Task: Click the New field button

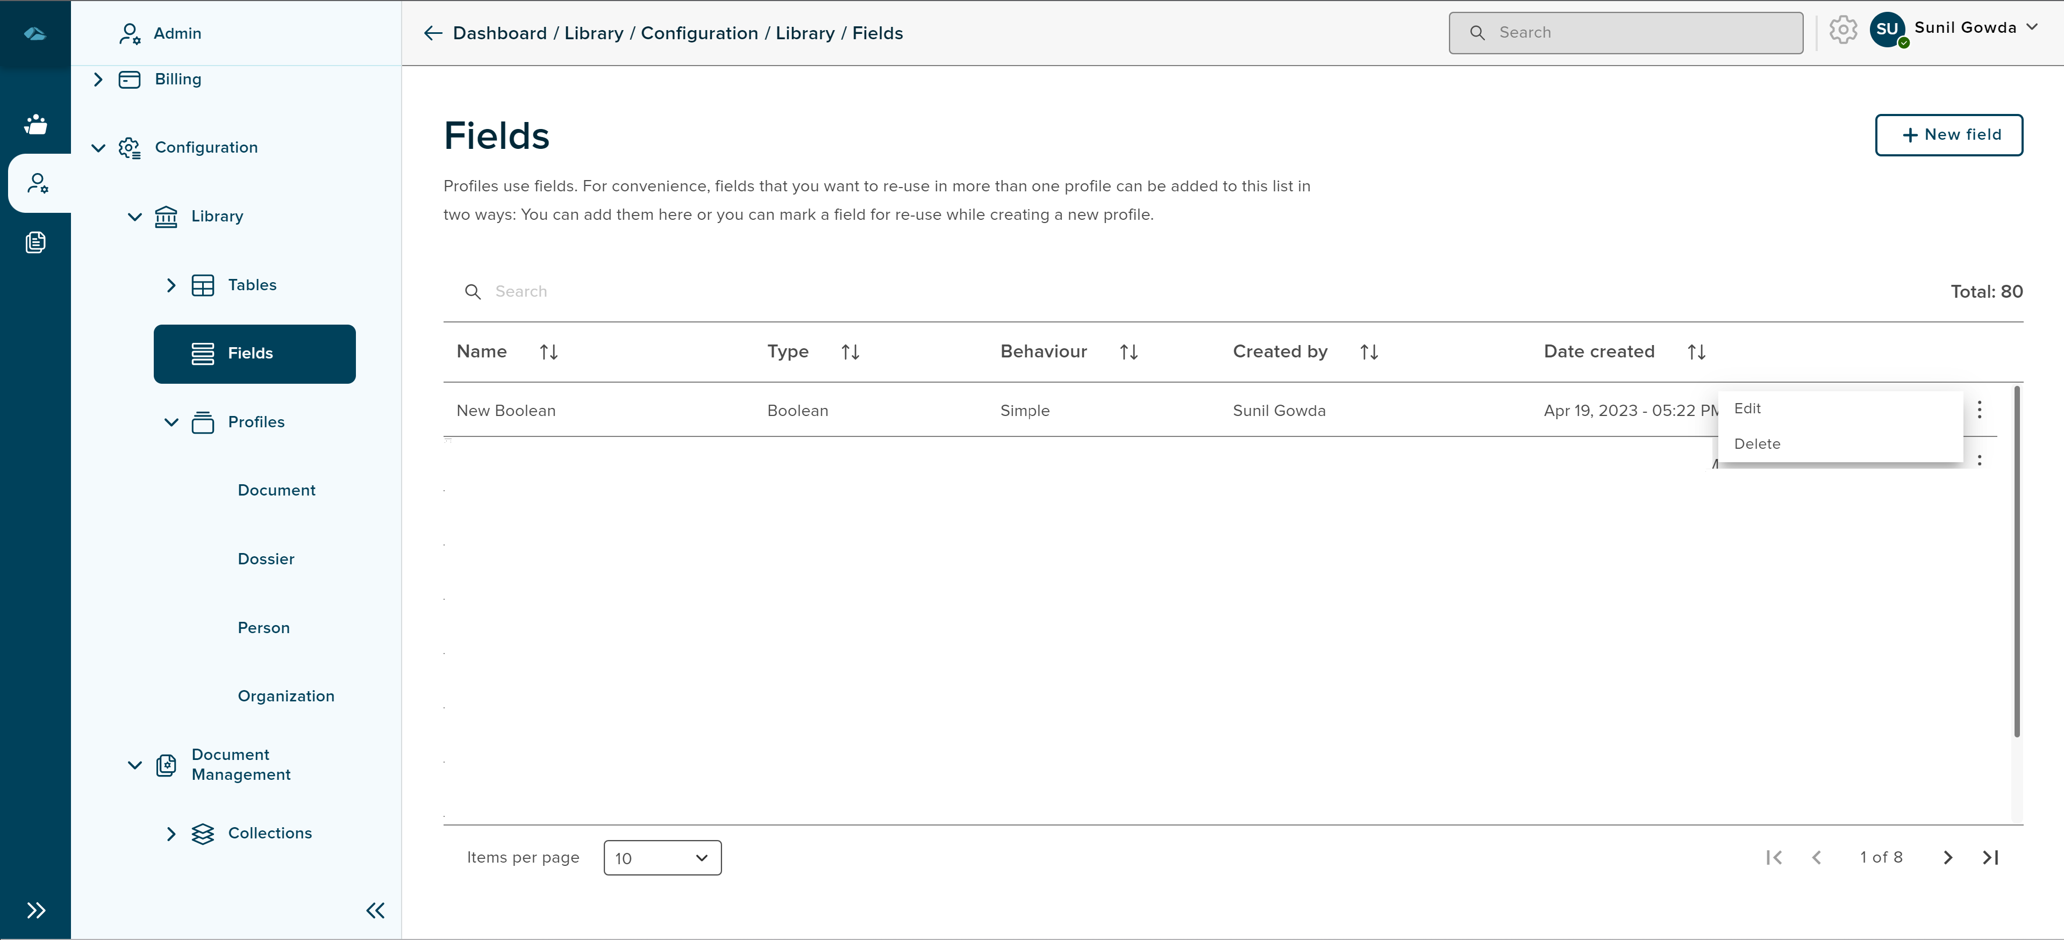Action: click(1948, 134)
